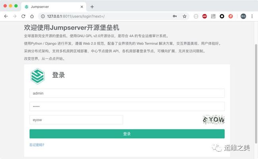Image resolution: width=258 pixels, height=159 pixels.
Task: Click the 登录 heading beside the logo
Action: click(x=58, y=75)
